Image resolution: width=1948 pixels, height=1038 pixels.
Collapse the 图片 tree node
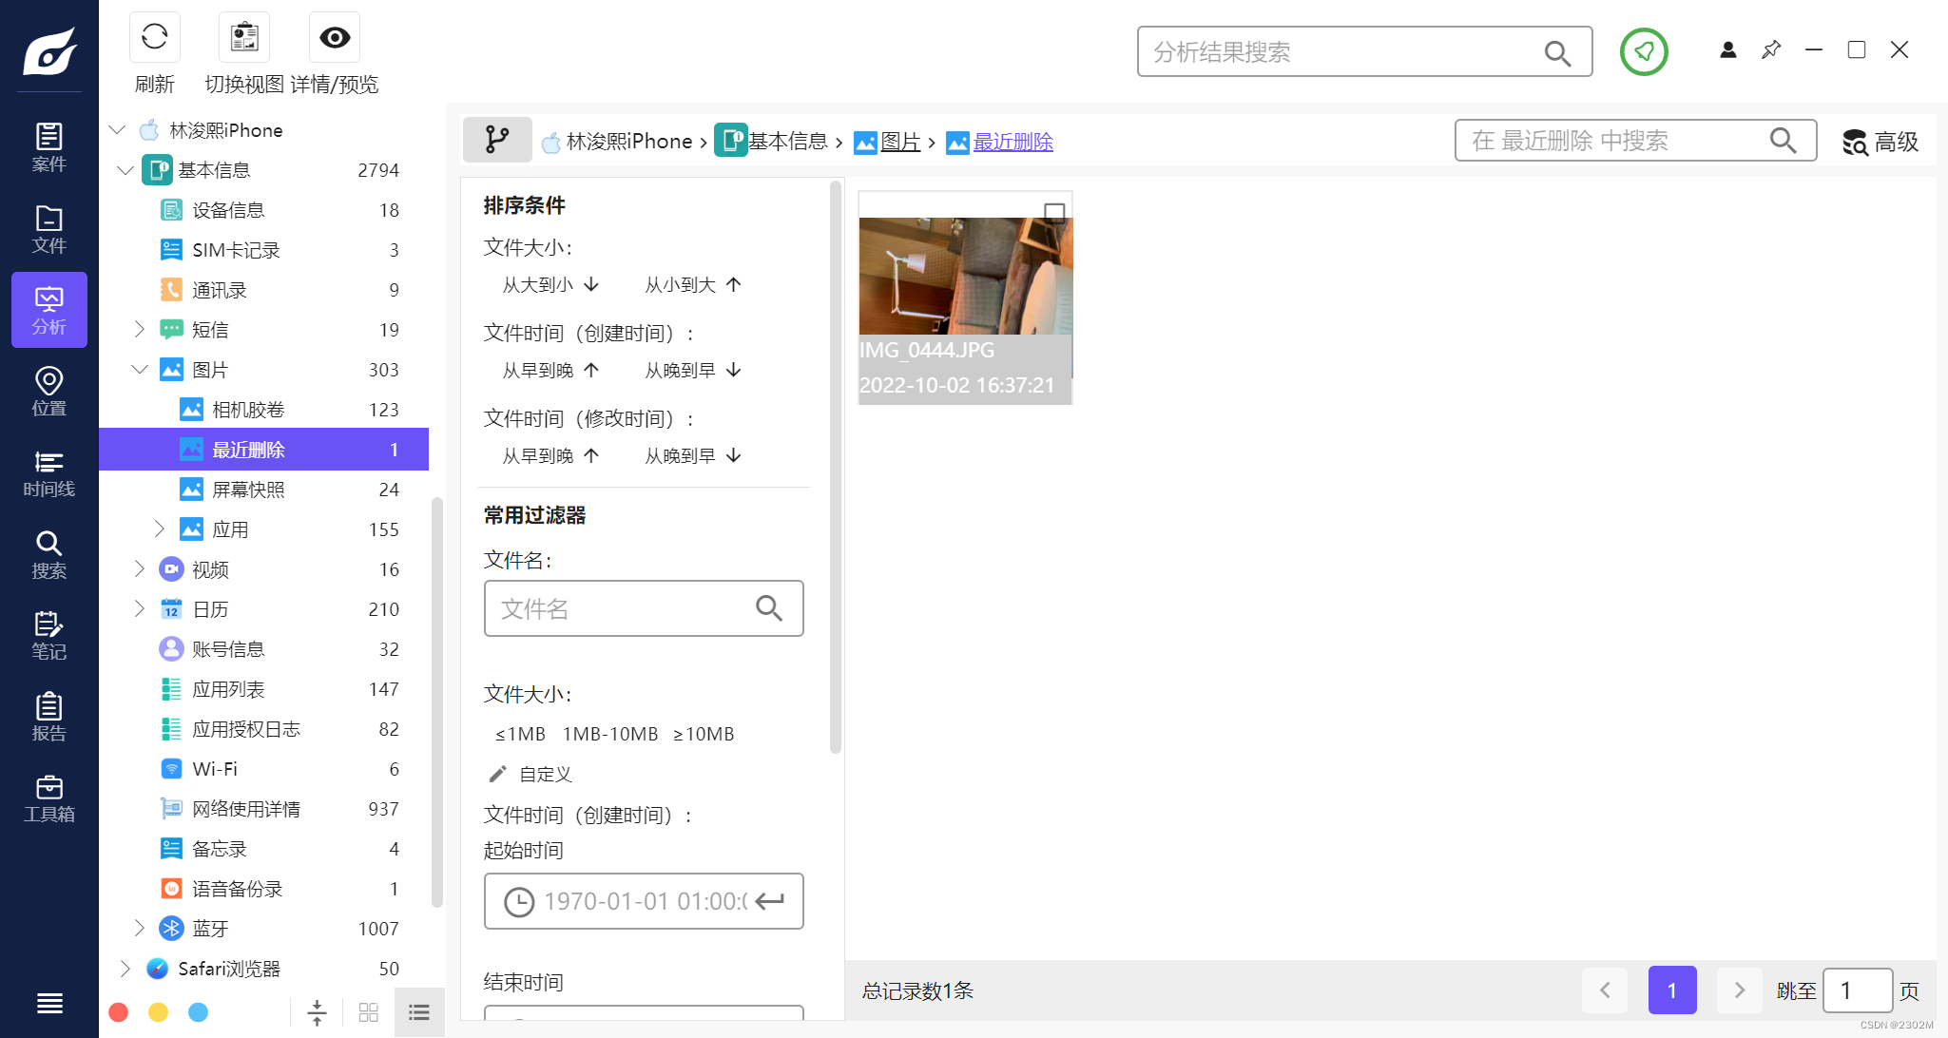click(140, 370)
